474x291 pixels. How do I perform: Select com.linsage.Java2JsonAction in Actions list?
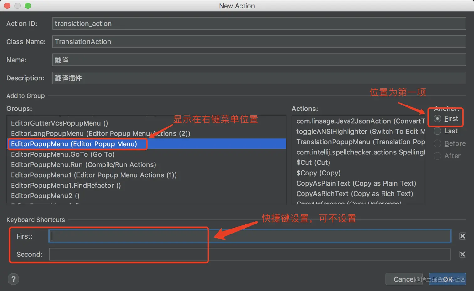click(358, 121)
